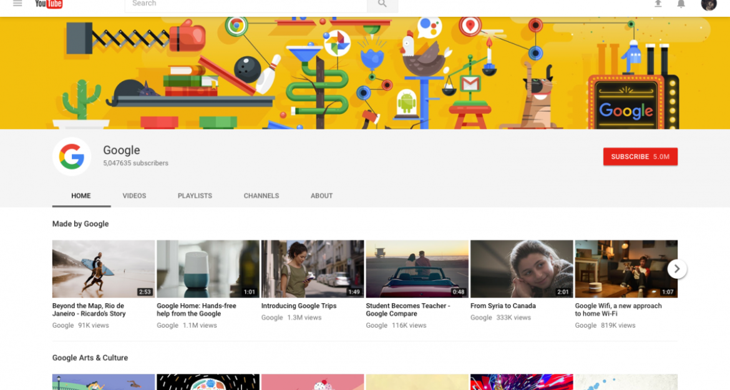Click '819K views' under Google Wifi
This screenshot has height=390, width=730.
(618, 325)
